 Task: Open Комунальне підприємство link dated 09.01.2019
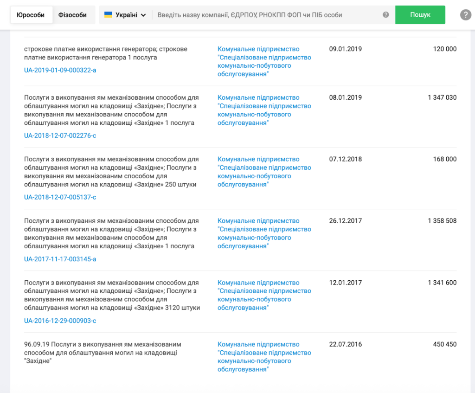coord(264,61)
